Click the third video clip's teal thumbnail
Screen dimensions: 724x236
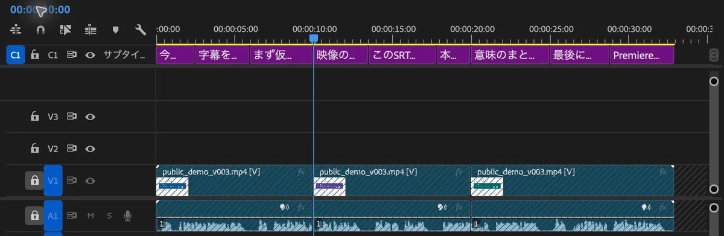(x=487, y=187)
